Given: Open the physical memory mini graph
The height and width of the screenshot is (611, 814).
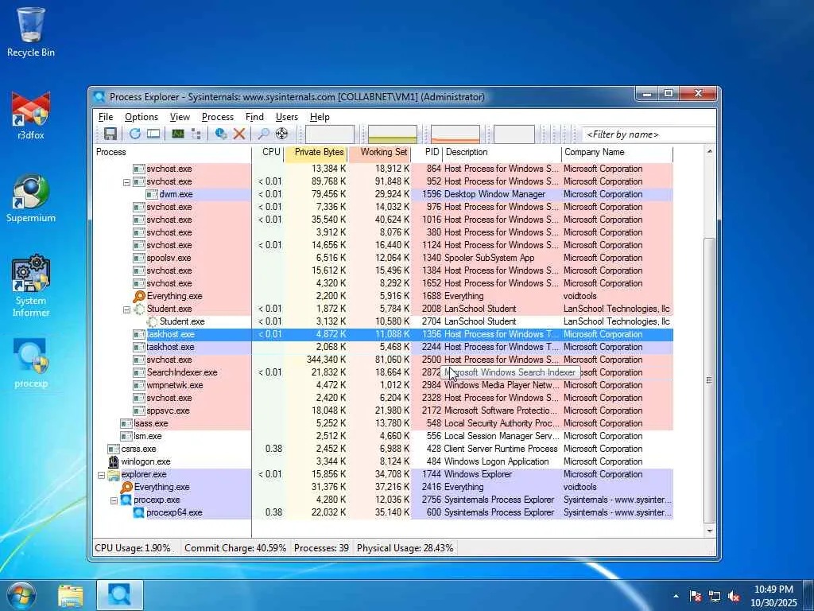Looking at the screenshot, I should 455,134.
